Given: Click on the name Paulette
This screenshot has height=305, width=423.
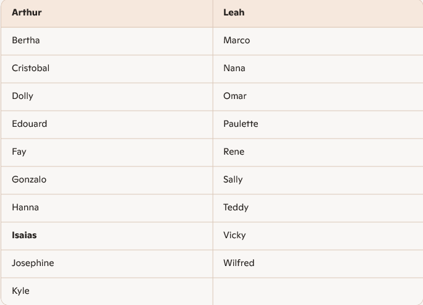Looking at the screenshot, I should [x=241, y=124].
